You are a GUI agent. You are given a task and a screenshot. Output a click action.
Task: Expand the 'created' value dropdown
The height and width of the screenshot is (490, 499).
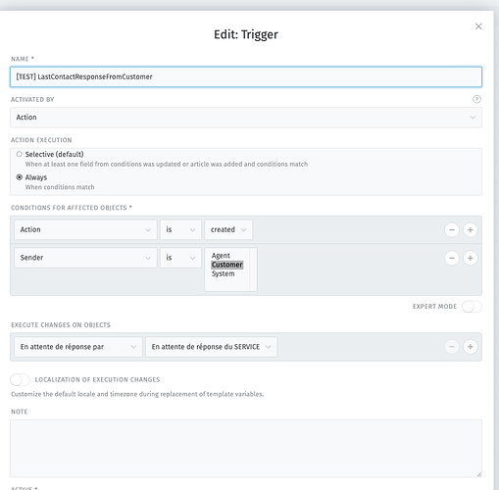[228, 229]
